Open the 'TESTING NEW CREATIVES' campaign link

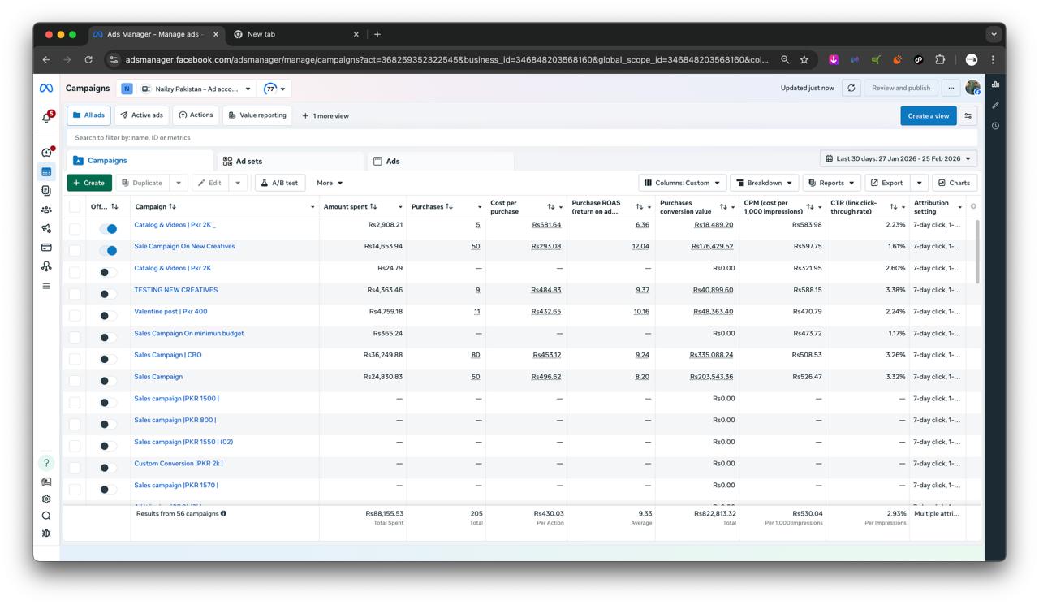pos(175,289)
